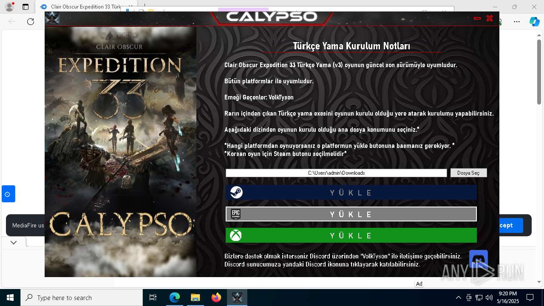Click the Epic Games logo icon
The height and width of the screenshot is (306, 544).
tap(236, 214)
